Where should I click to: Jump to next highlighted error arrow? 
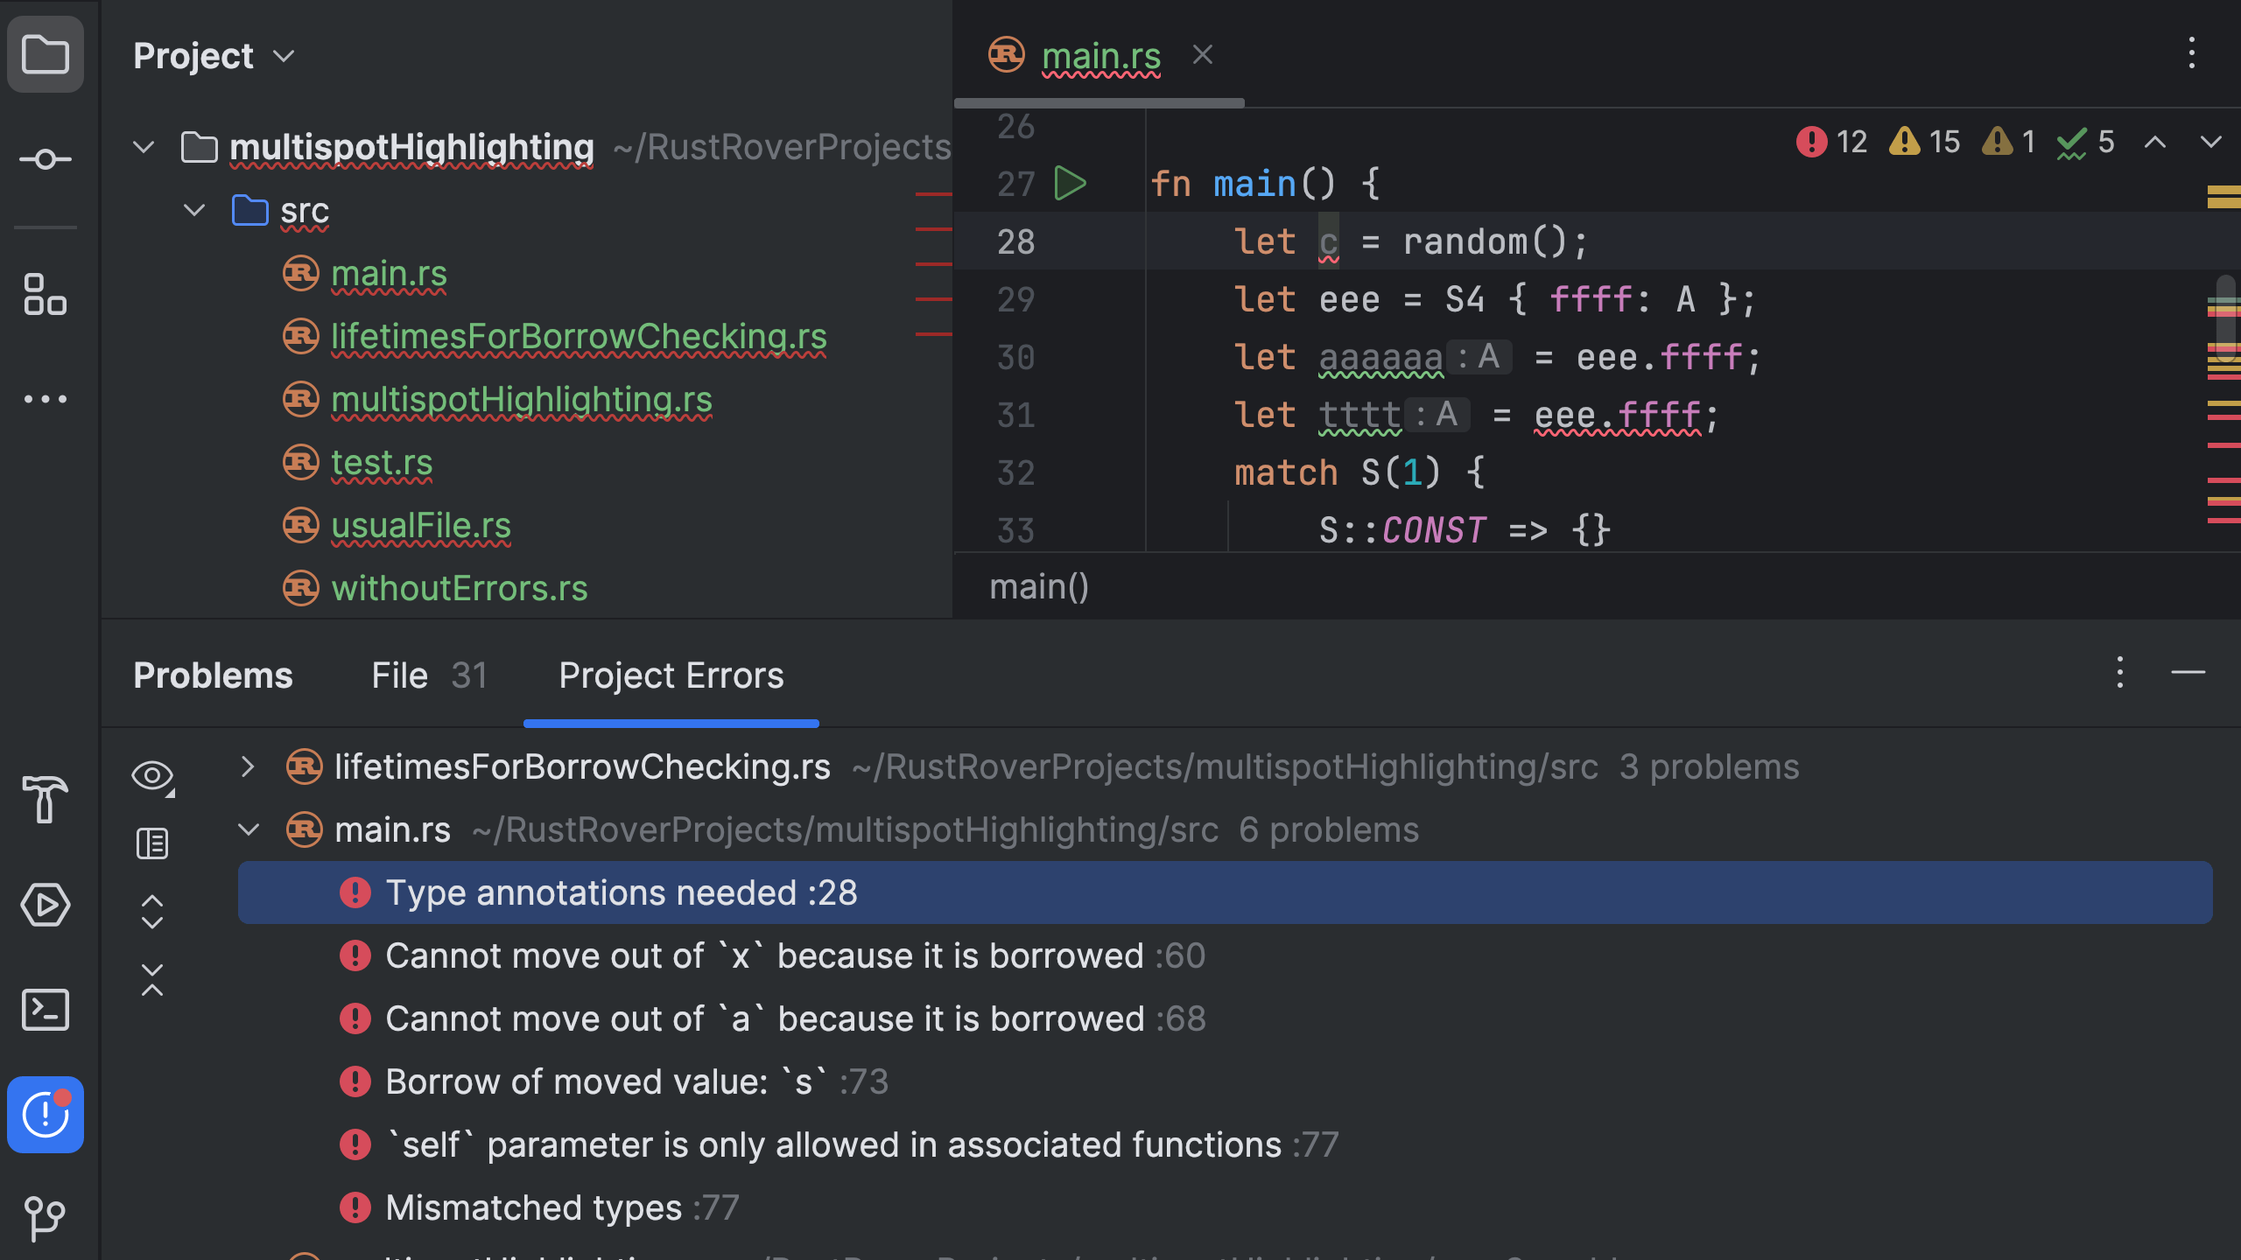point(2210,142)
